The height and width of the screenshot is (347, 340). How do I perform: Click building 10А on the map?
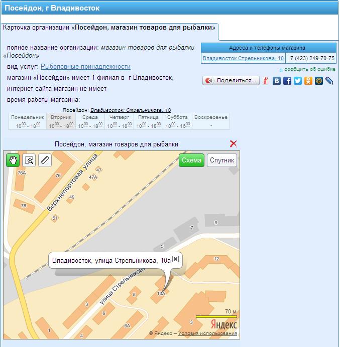click(x=161, y=293)
